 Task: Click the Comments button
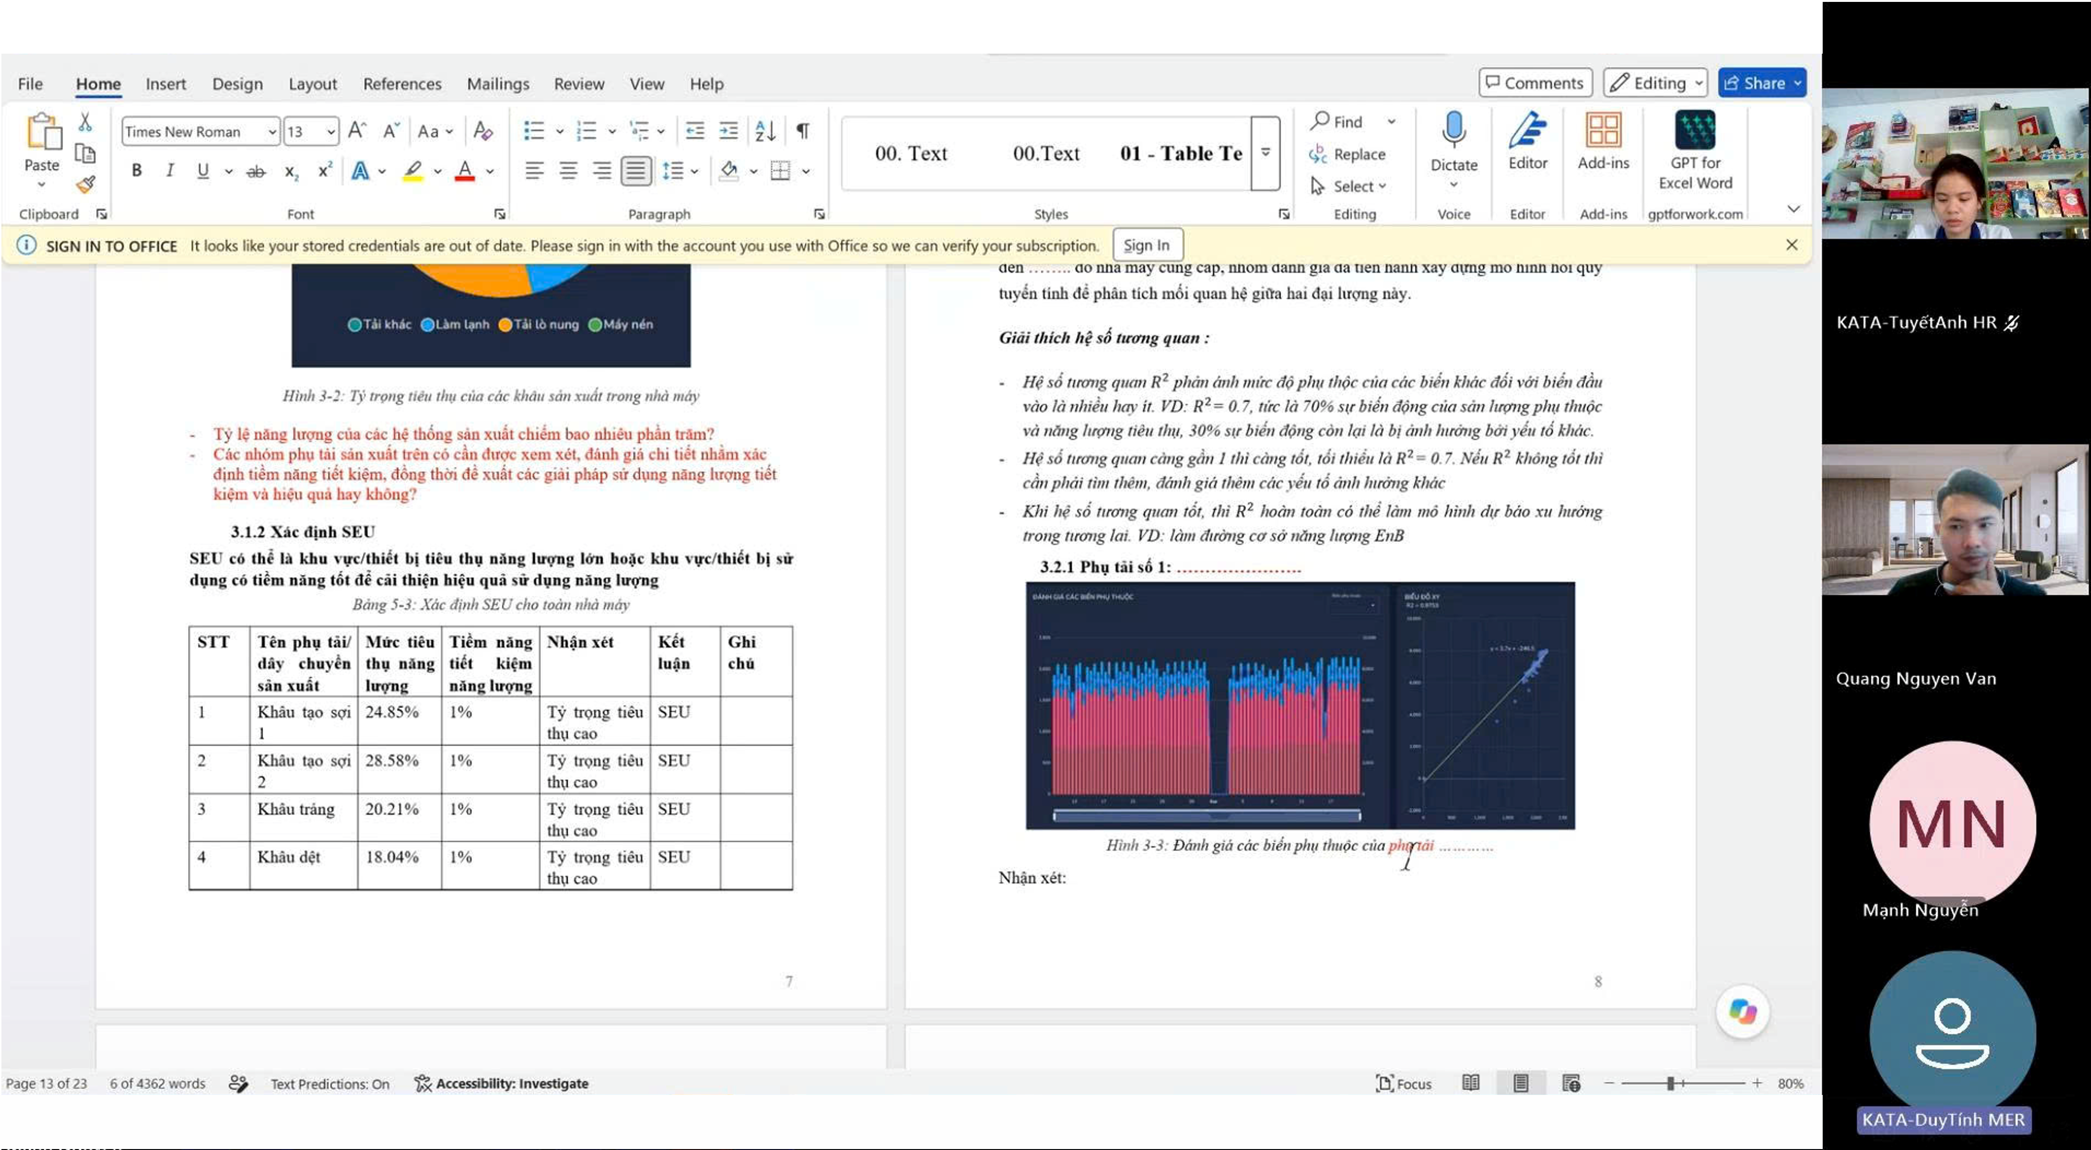point(1534,83)
